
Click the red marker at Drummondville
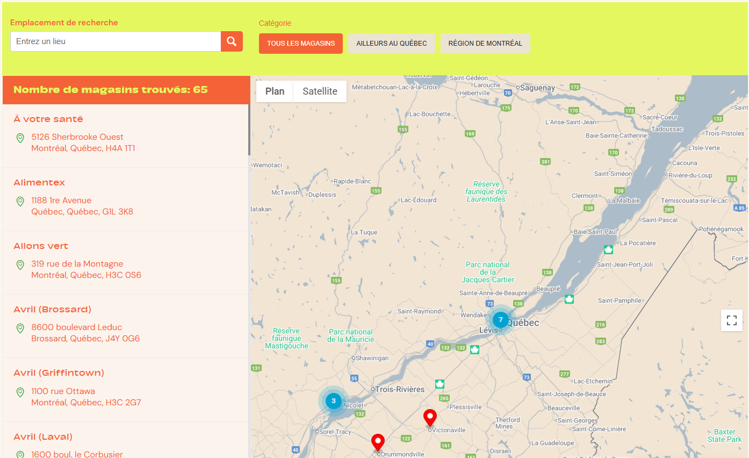(378, 442)
